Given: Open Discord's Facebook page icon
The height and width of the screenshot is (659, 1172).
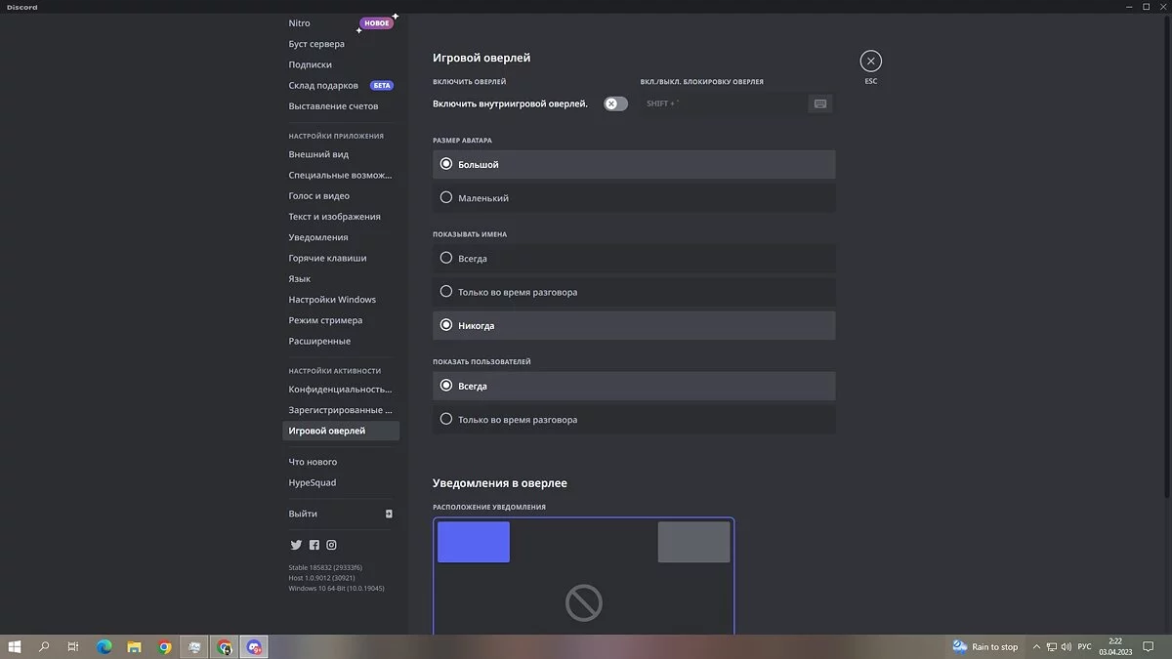Looking at the screenshot, I should coord(314,545).
